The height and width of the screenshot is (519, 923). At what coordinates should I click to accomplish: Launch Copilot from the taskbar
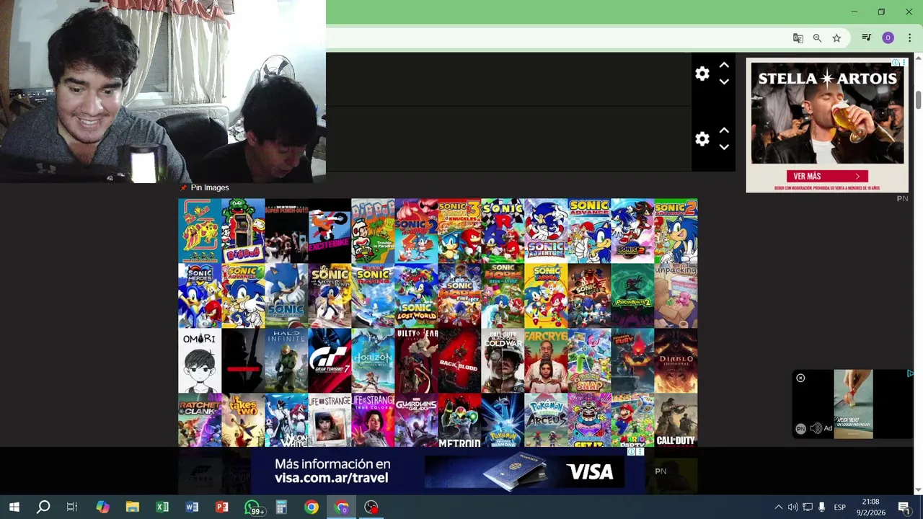click(x=102, y=507)
